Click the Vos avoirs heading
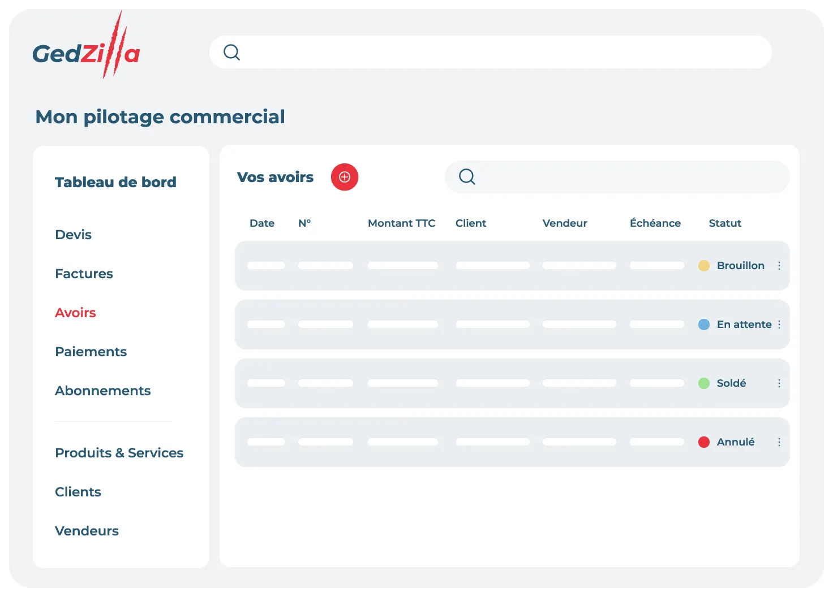The image size is (833, 597). [275, 177]
